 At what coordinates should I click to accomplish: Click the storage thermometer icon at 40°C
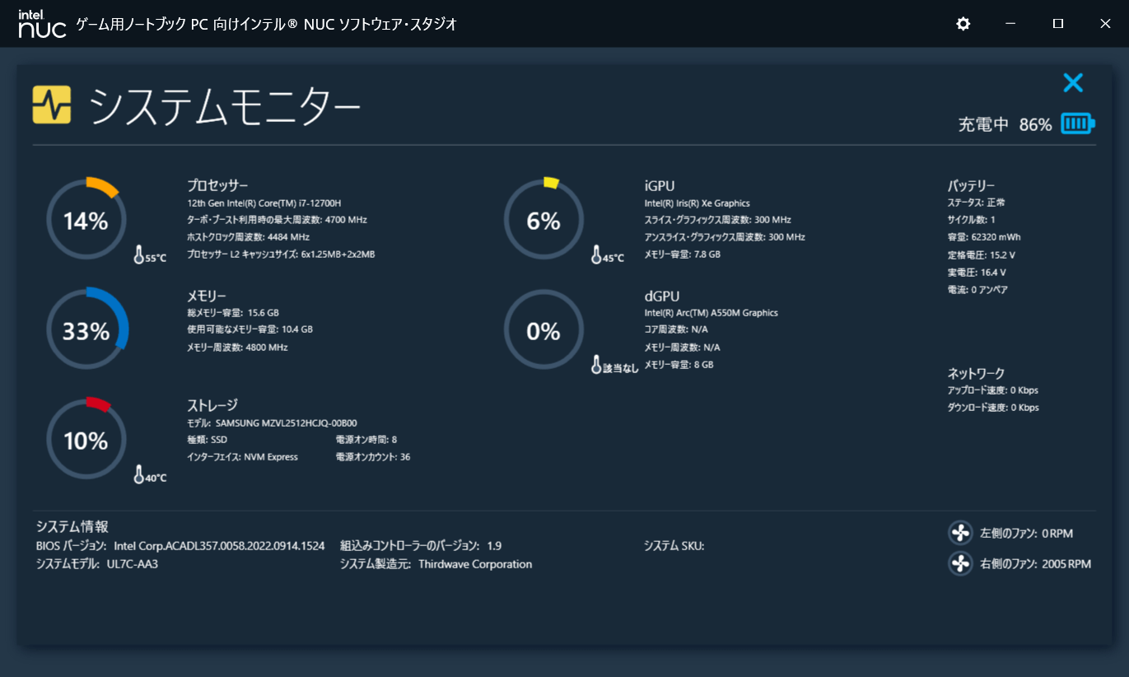coord(139,476)
